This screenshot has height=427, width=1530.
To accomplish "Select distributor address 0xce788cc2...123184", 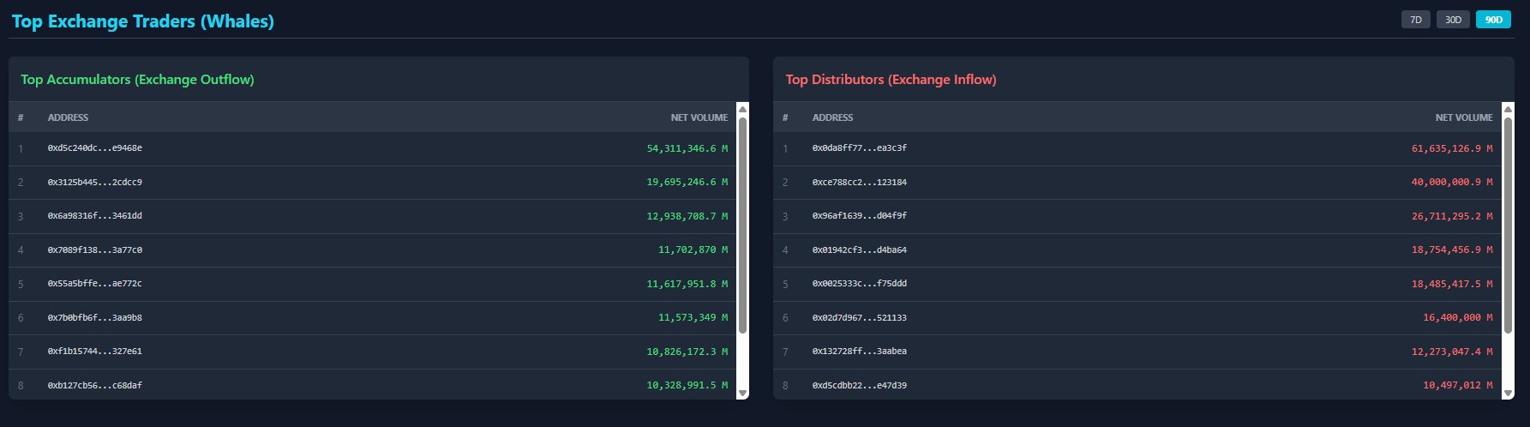I will point(859,183).
